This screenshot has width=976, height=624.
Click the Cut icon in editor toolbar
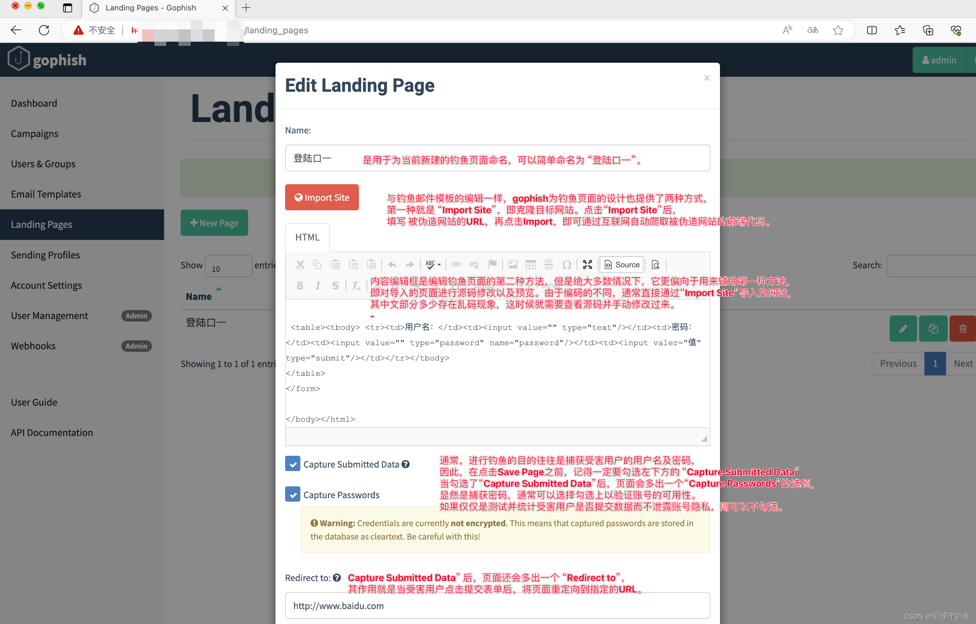300,265
